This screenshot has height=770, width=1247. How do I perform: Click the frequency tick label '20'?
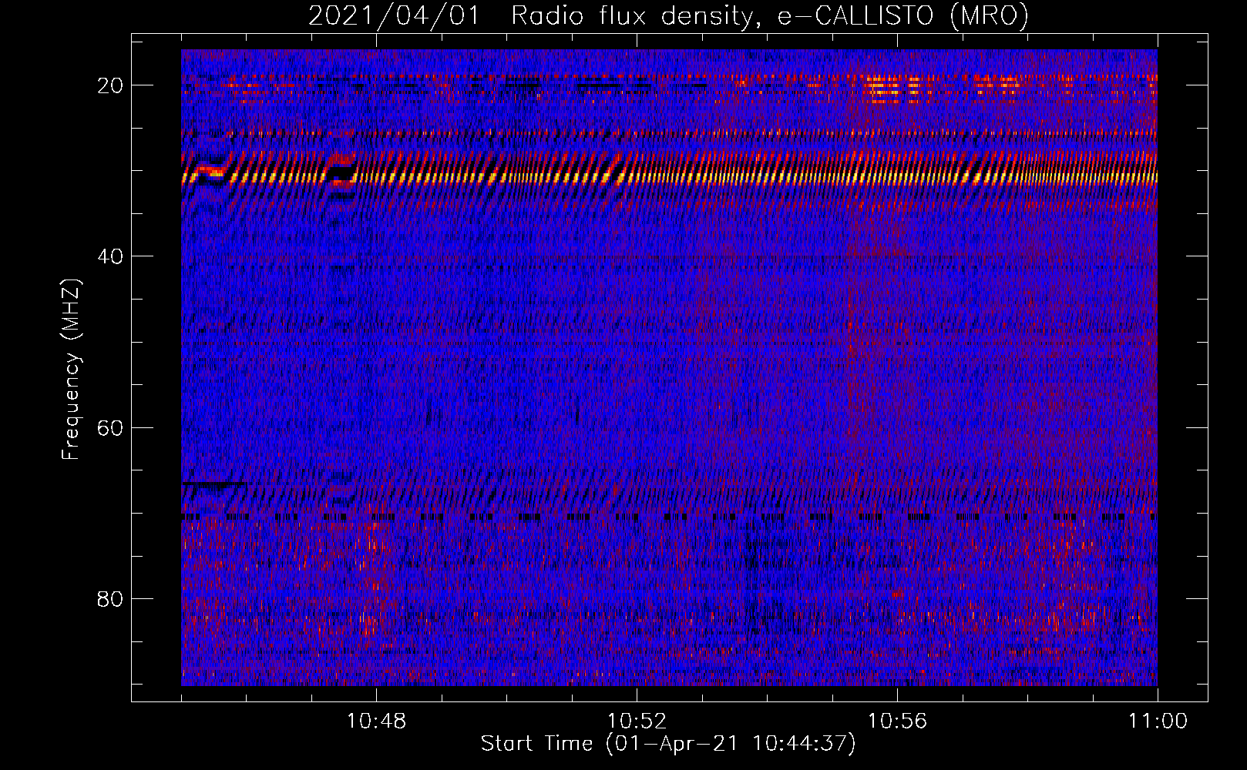[110, 85]
